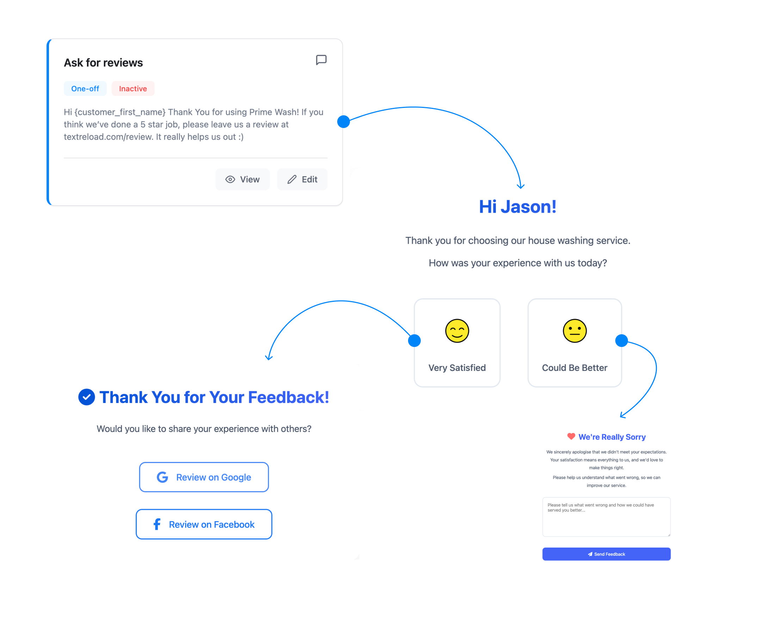Click the Review on Facebook link
Screen dimensions: 758x622
(x=204, y=524)
